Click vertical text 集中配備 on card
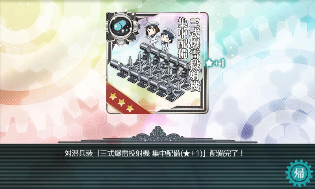315x189 pixels. 183,38
